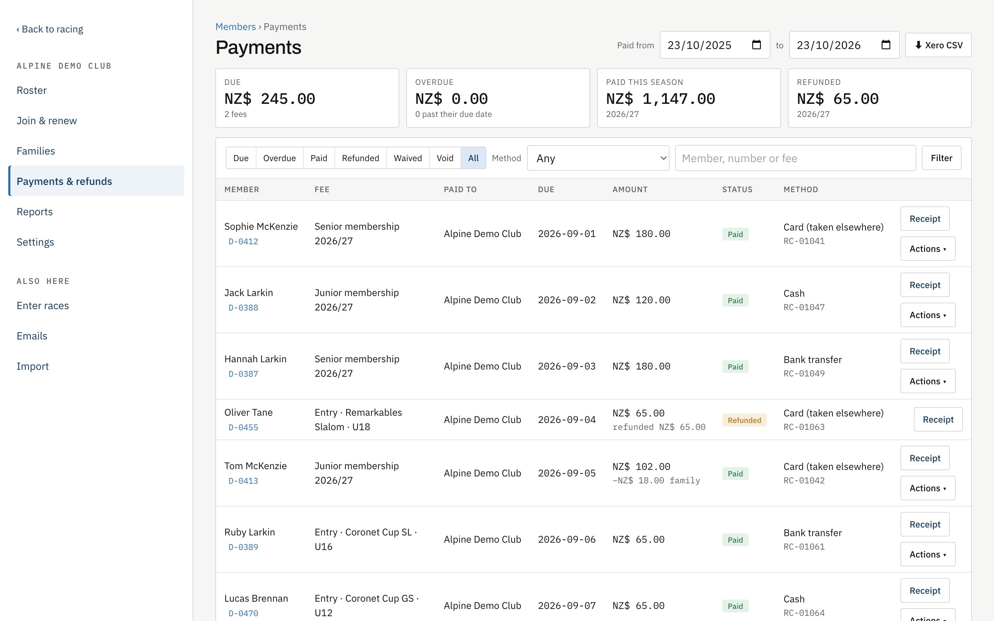Select the Refunded status filter tab

360,158
